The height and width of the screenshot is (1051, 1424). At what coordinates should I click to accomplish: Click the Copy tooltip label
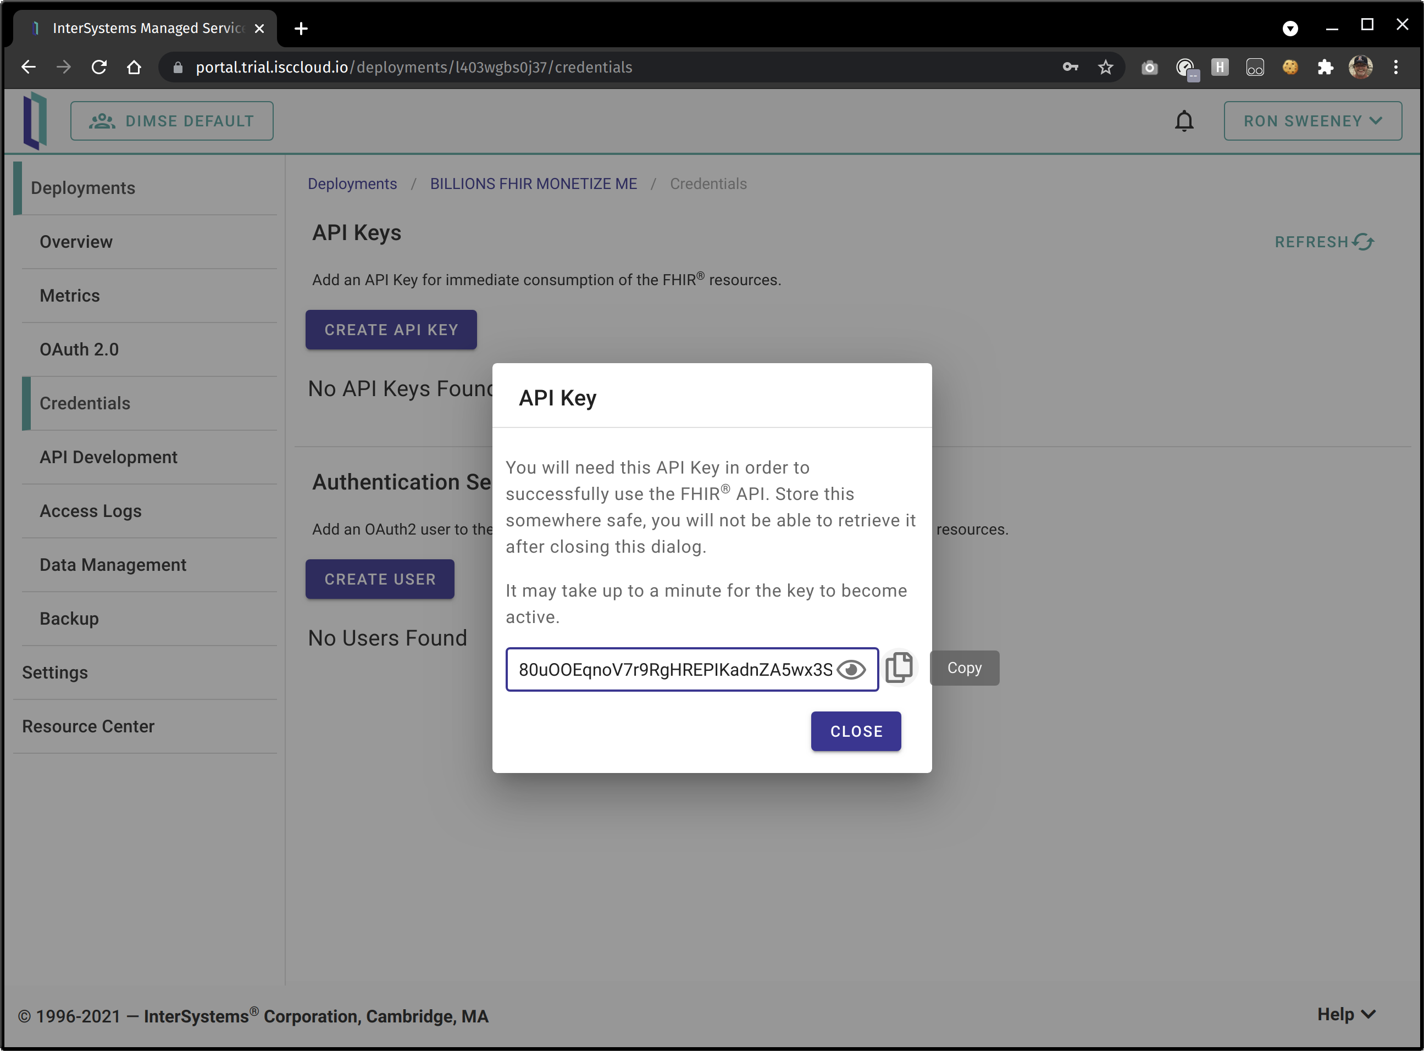(964, 668)
